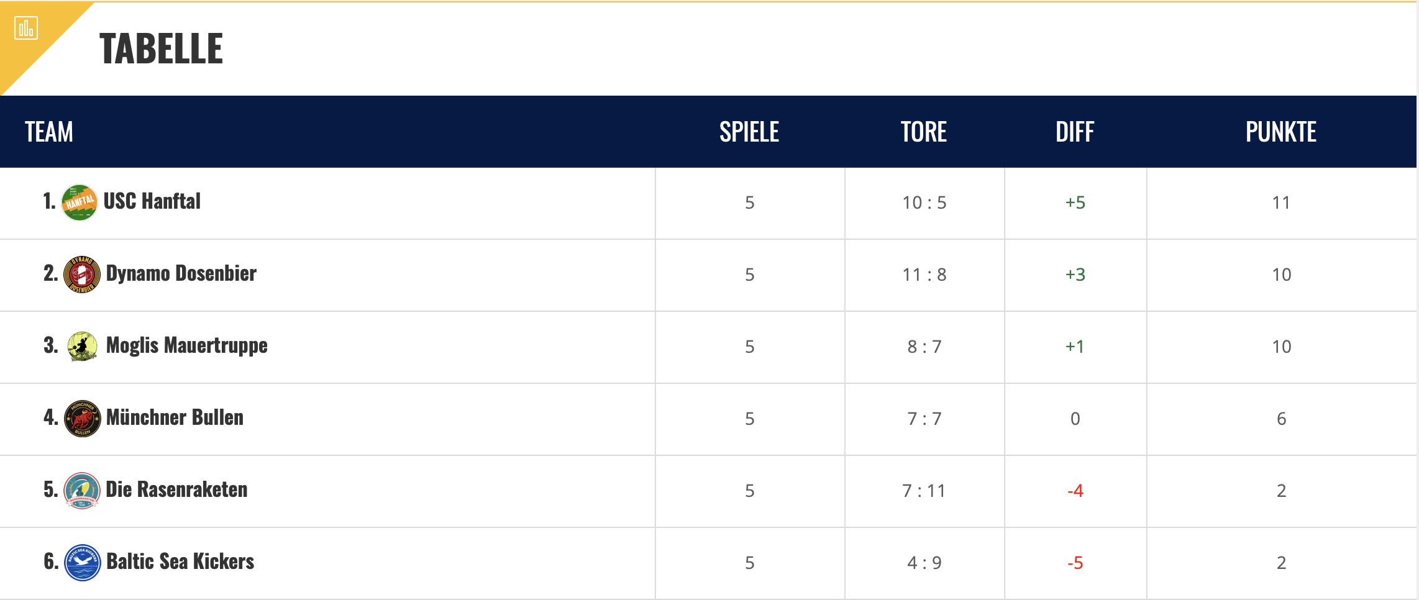Click the DIFF column header
Image resolution: width=1419 pixels, height=600 pixels.
click(1075, 132)
